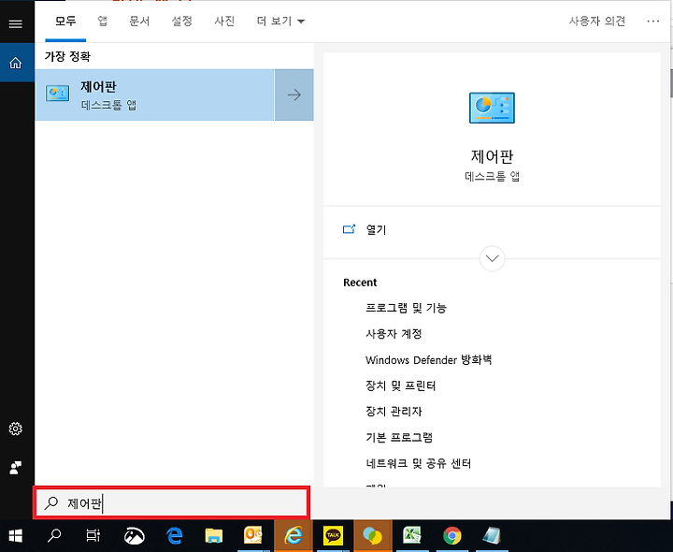673x552 pixels.
Task: Open recent item 네트워크 및 공유 센터
Action: [x=419, y=463]
